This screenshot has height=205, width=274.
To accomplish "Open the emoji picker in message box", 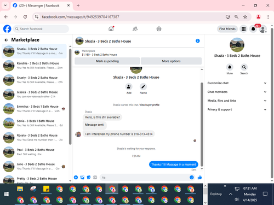I will [192, 177].
